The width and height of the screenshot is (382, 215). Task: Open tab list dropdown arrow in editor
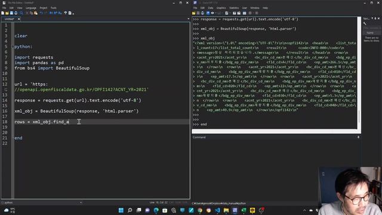(189, 19)
